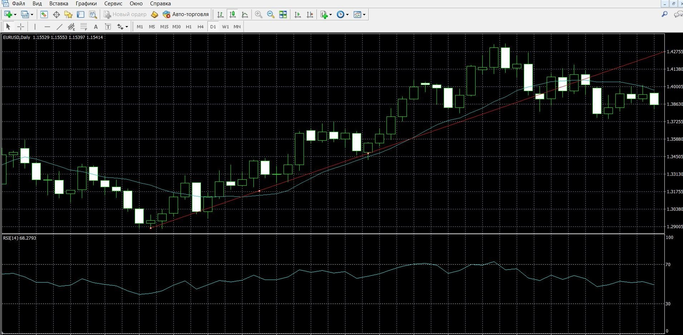The height and width of the screenshot is (335, 683).
Task: Toggle the Terminal panel icon
Action: coord(80,15)
